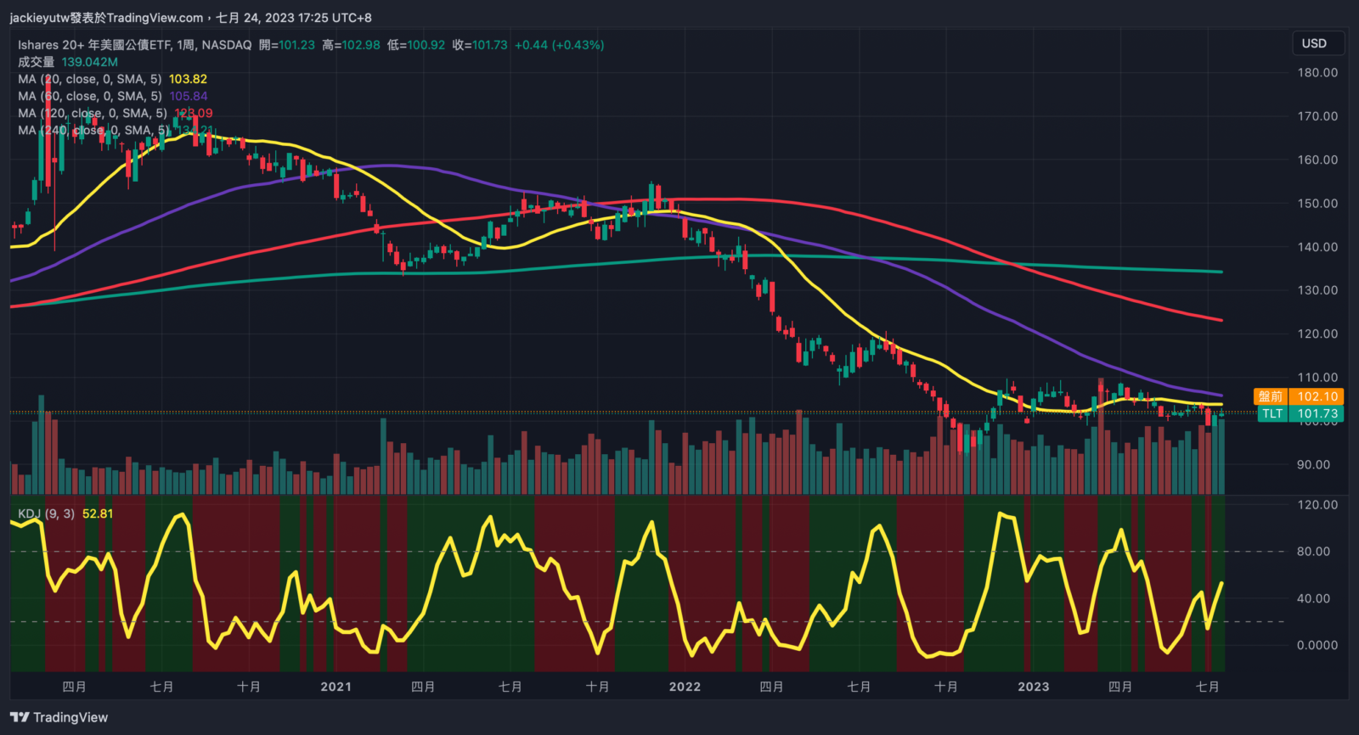Click the purple 105.84 MA value

pyautogui.click(x=189, y=96)
